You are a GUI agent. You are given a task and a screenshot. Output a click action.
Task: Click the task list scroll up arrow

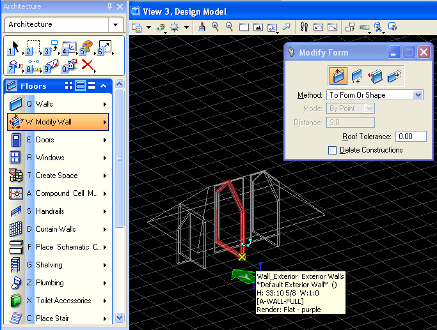[119, 84]
